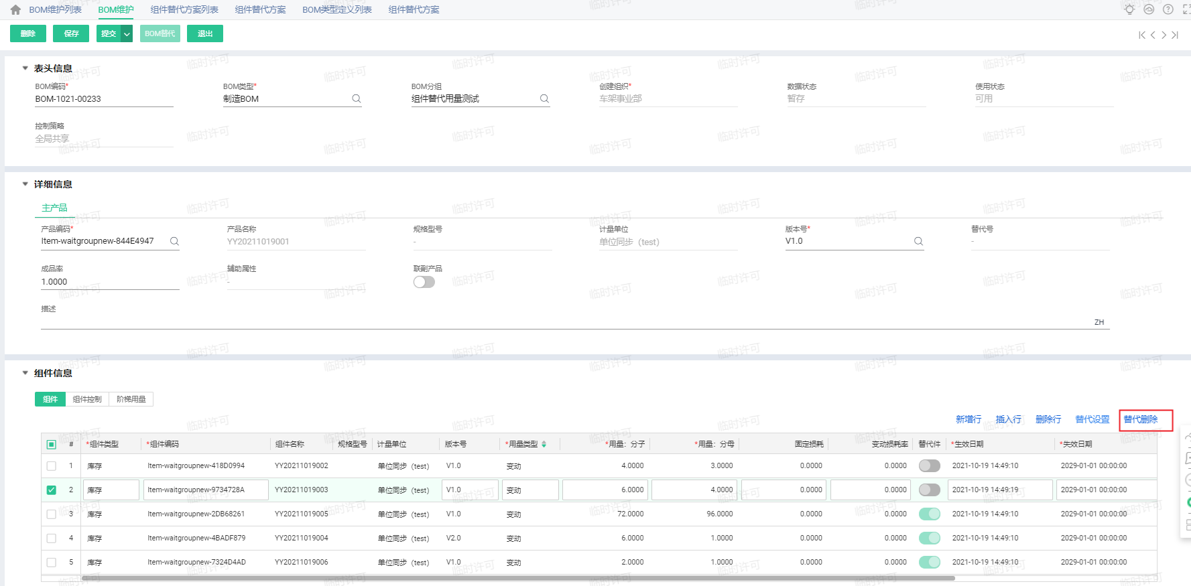Screen dimensions: 1191x586
Task: Uncheck the row 2 checkbox
Action: coord(52,490)
